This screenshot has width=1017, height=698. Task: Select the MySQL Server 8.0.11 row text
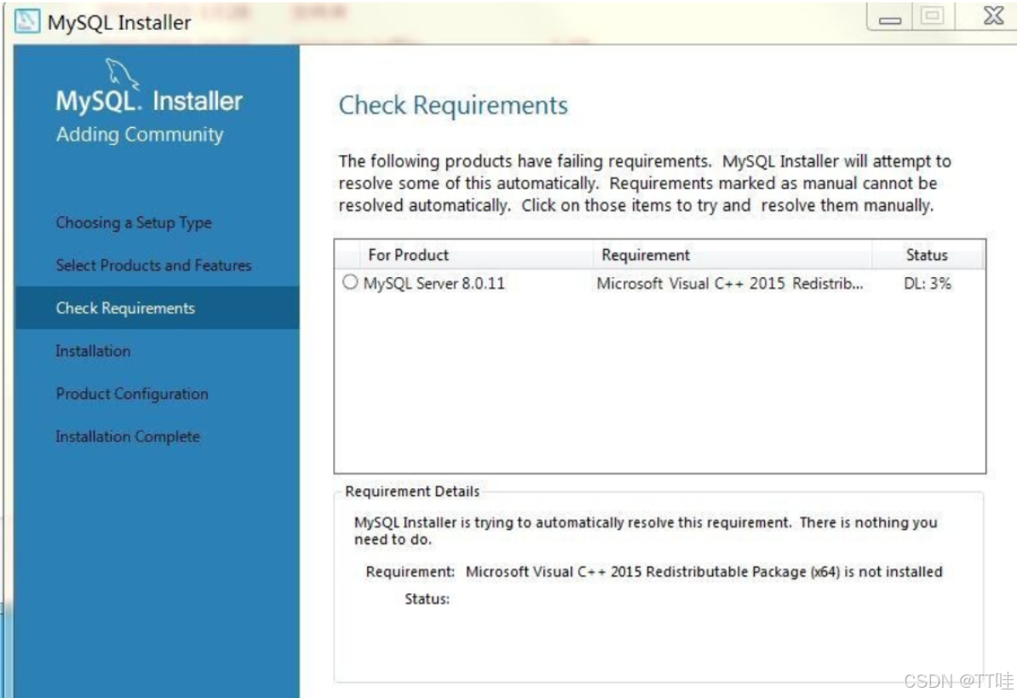(434, 284)
